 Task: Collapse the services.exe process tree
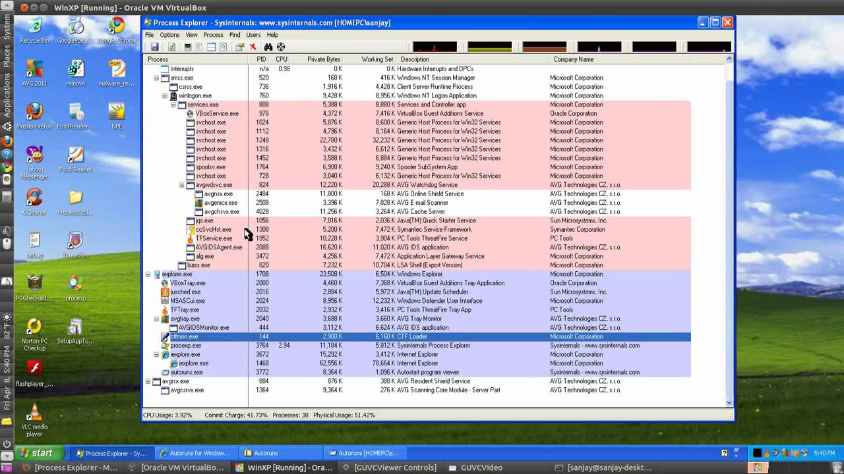[173, 105]
